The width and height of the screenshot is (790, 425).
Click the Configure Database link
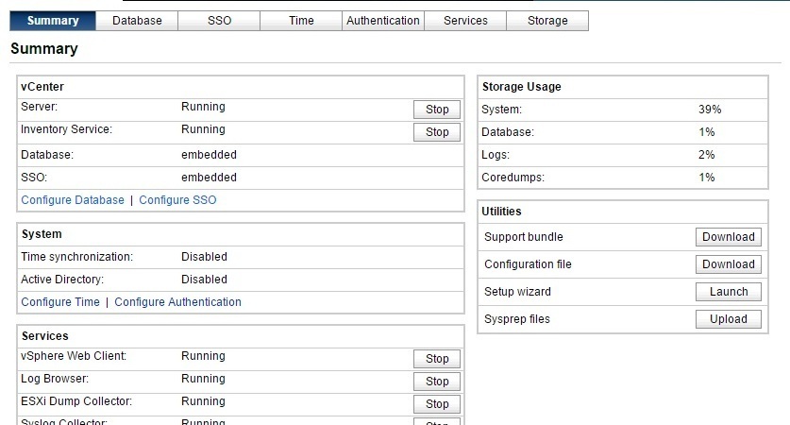pos(73,200)
